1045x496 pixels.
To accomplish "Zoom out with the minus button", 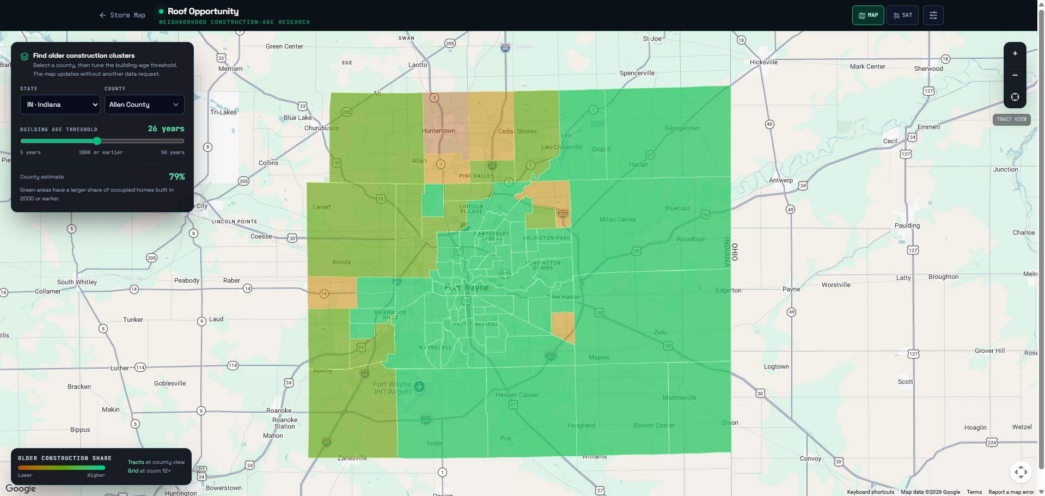I will point(1015,75).
